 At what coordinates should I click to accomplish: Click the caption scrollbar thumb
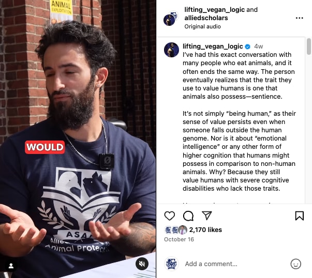coord(308,47)
